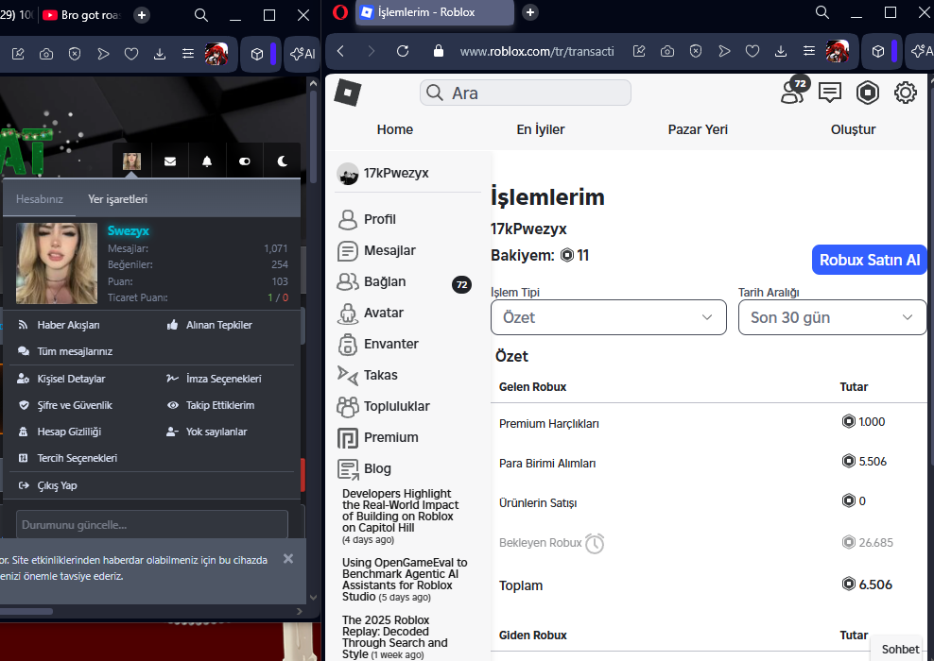Viewport: 934px width, 661px height.
Task: Open Pazar Yeri in Roblox navigation
Action: [x=698, y=129]
